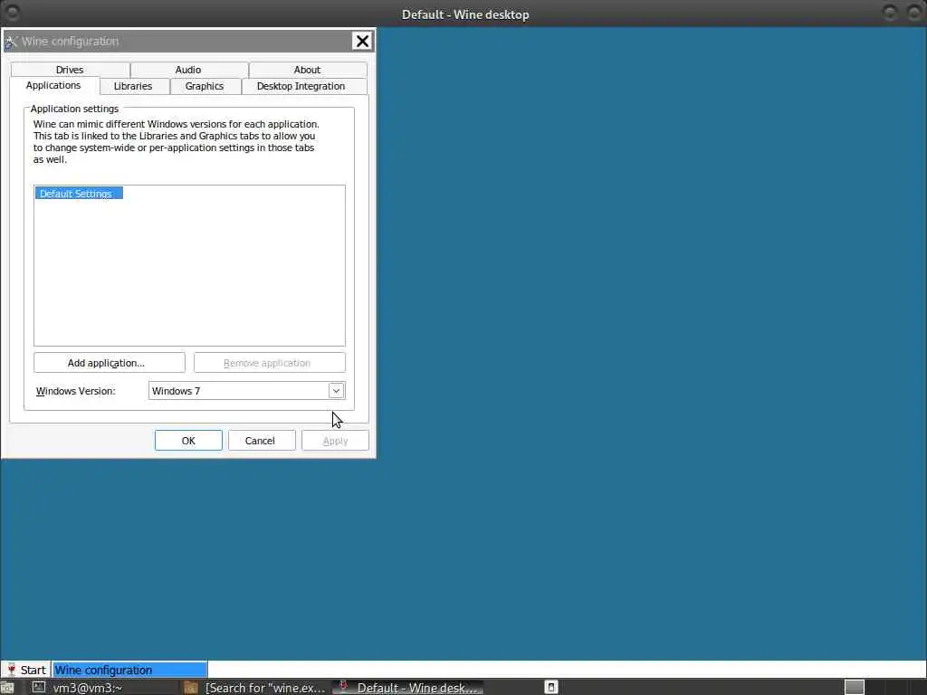Click the Add application button

110,363
